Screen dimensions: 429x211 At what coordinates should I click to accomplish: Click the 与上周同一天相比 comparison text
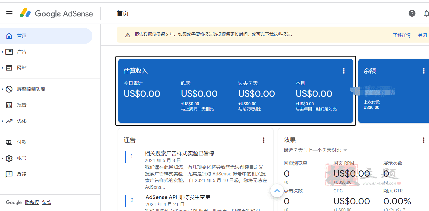(x=197, y=109)
